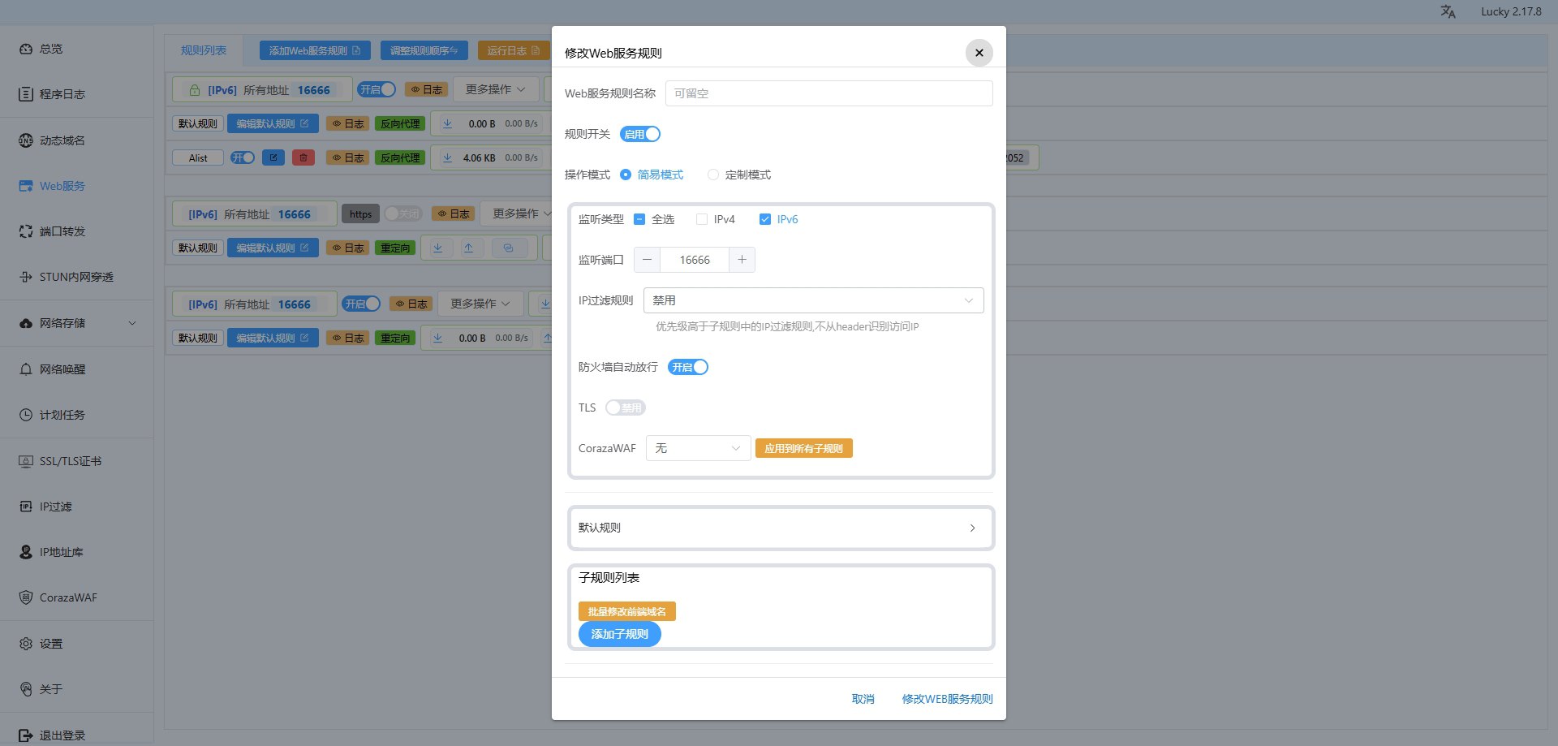
Task: Click the CorazaWAF shield icon in sidebar
Action: tap(26, 597)
